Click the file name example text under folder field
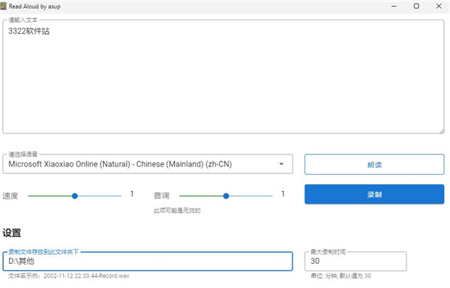 point(68,276)
